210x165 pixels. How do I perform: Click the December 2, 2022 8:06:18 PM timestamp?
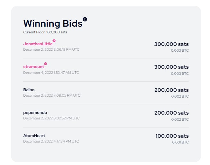(51, 50)
